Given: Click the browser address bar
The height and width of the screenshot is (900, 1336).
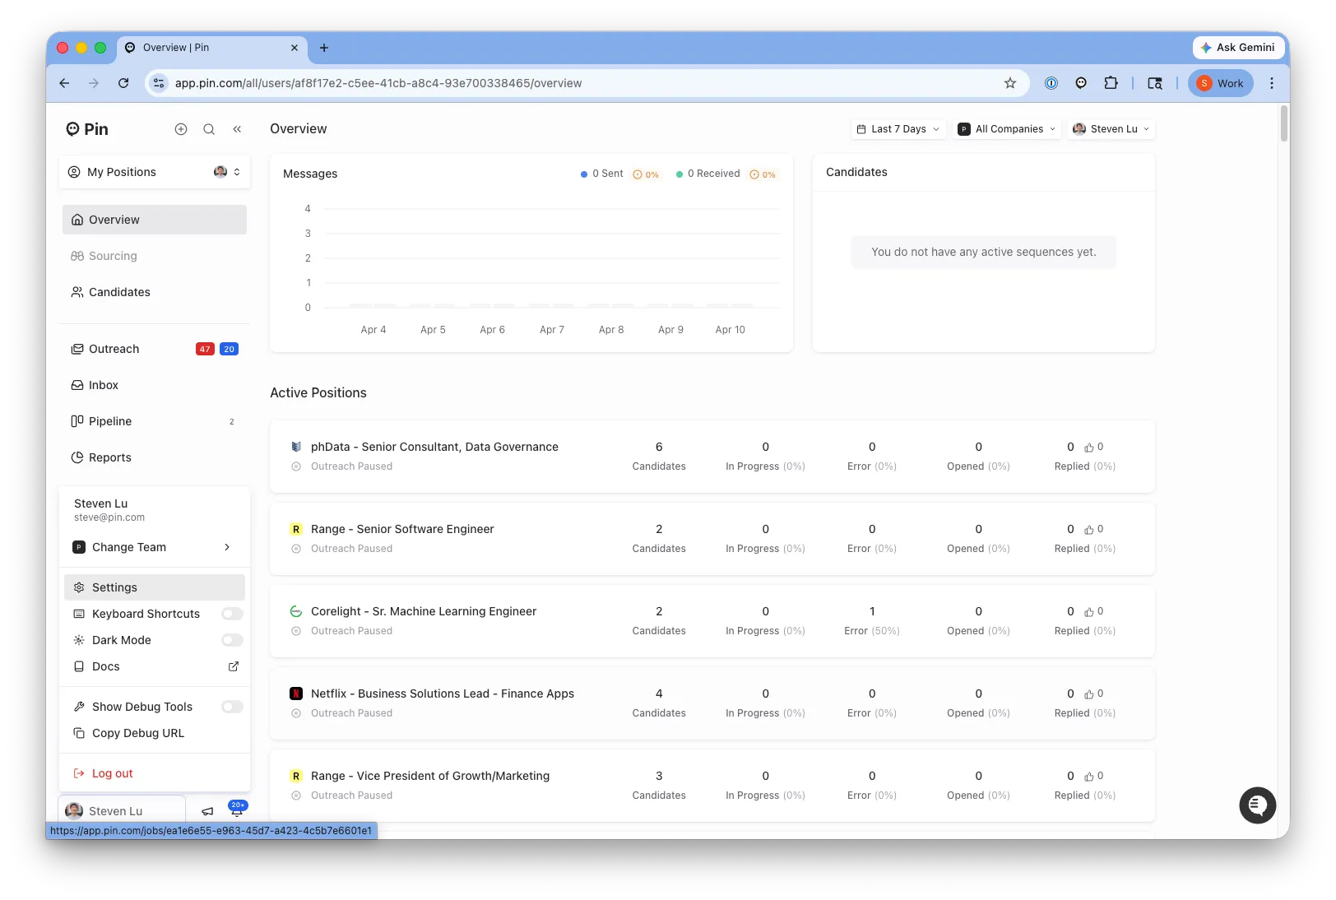Looking at the screenshot, I should [x=587, y=83].
